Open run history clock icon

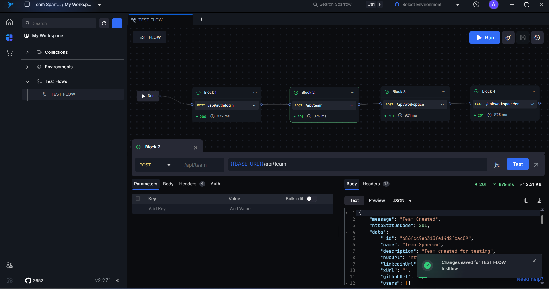(537, 38)
